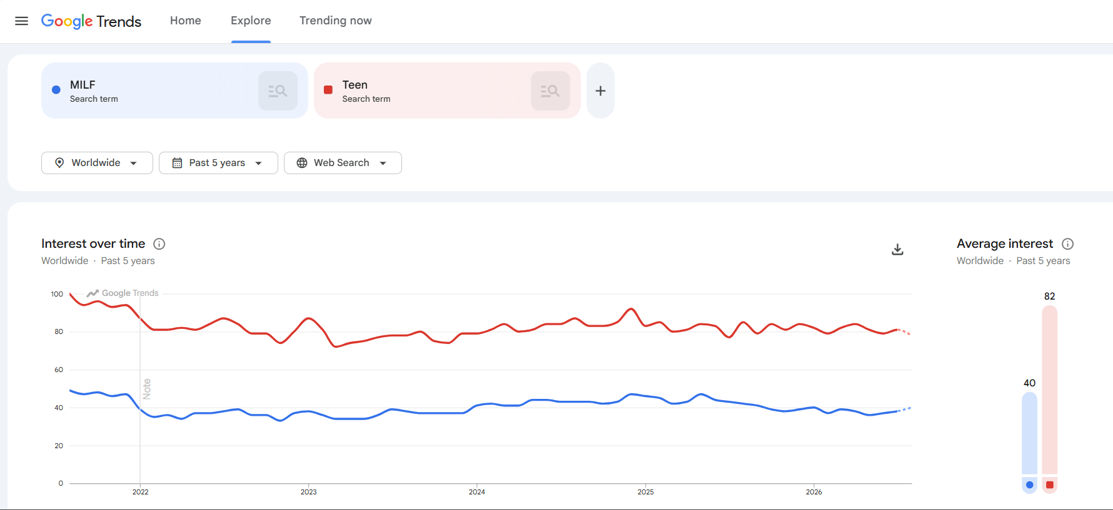
Task: Select the Explore tab
Action: 251,21
